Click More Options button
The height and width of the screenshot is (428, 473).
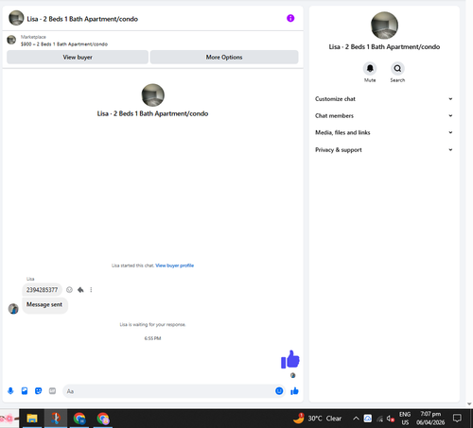224,57
